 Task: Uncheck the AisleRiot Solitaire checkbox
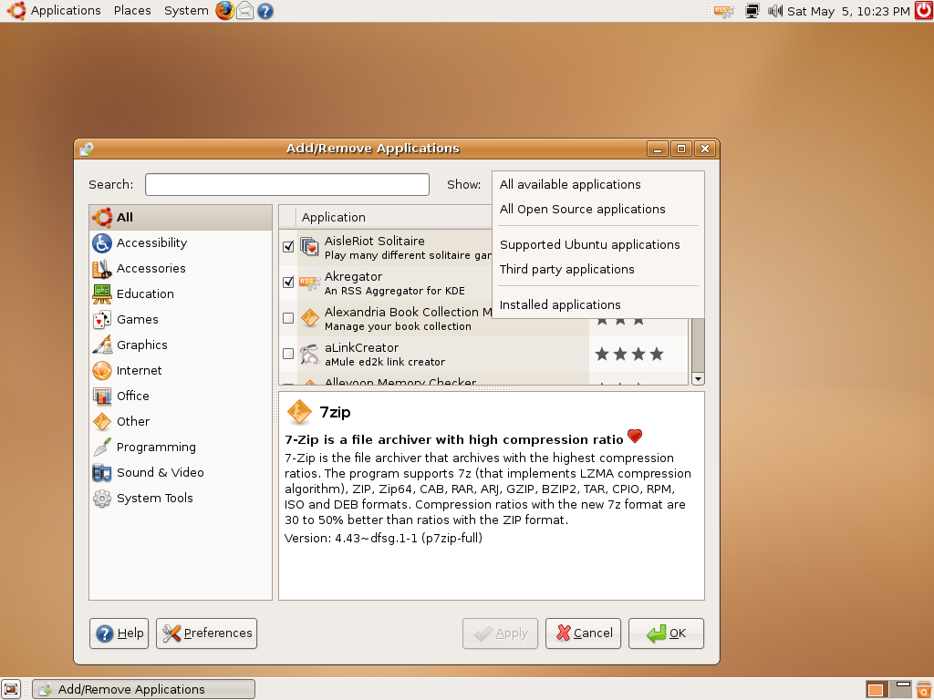click(x=288, y=246)
